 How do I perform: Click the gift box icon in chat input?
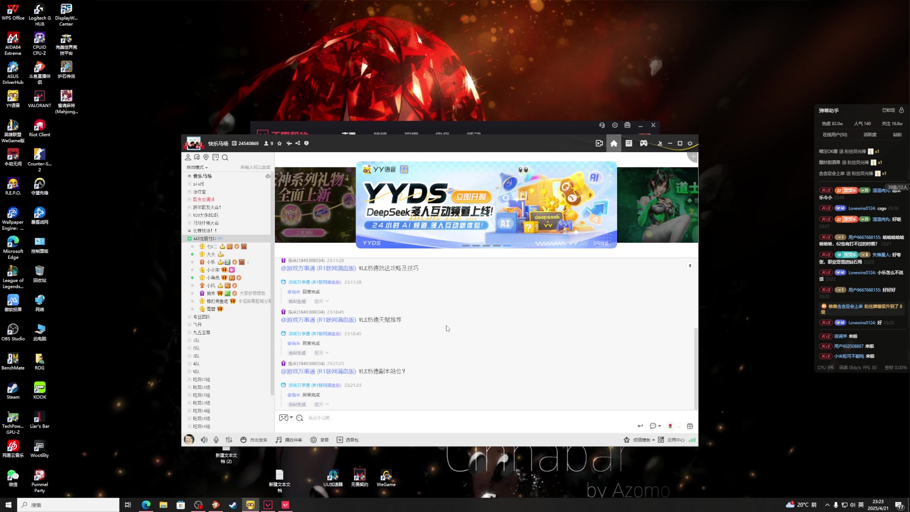click(690, 426)
